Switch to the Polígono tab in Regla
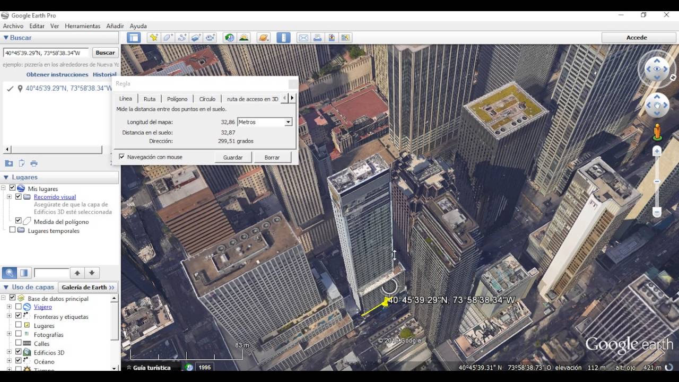The image size is (679, 382). click(177, 99)
